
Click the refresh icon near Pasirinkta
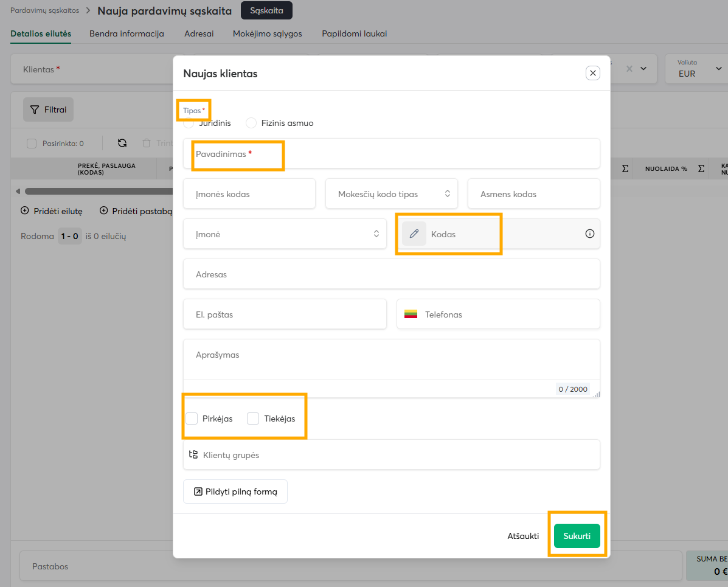click(122, 144)
